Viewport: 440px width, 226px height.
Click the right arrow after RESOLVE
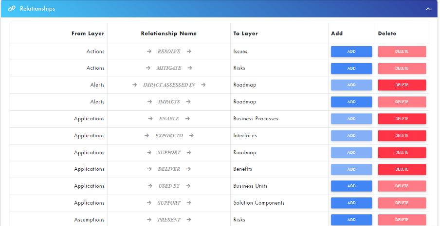pos(189,51)
